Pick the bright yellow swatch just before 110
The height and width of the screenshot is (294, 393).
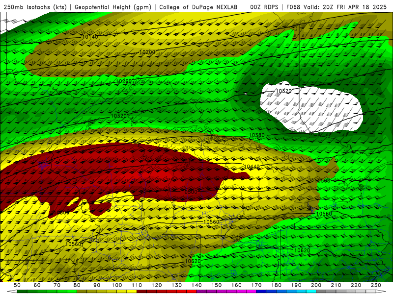pos(132,292)
